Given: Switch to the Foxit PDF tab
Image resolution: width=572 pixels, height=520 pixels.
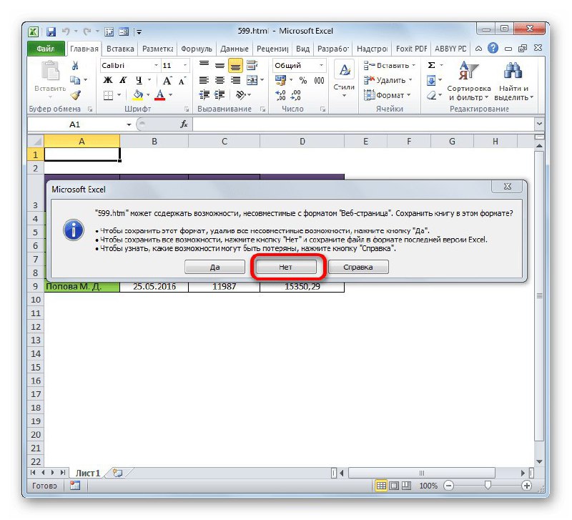Looking at the screenshot, I should click(x=411, y=49).
